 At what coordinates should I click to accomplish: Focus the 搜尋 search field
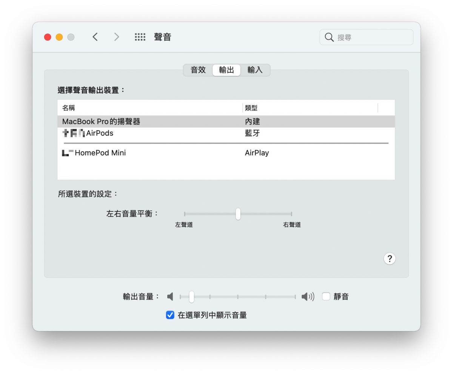click(x=367, y=37)
